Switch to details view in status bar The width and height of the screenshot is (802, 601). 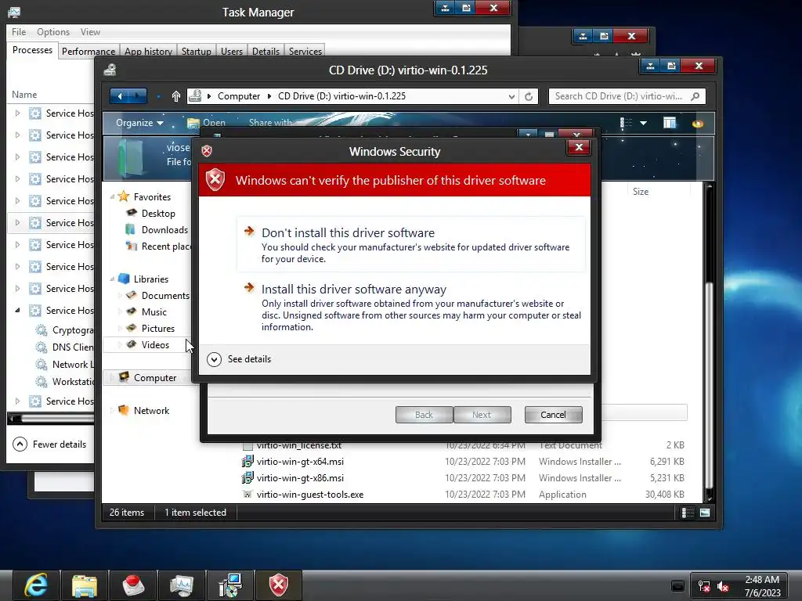tap(688, 513)
